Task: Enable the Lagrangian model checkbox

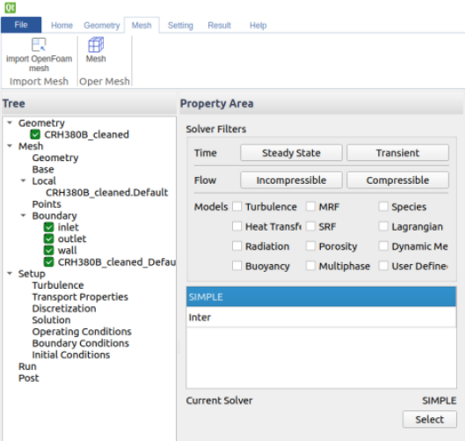Action: (x=383, y=226)
